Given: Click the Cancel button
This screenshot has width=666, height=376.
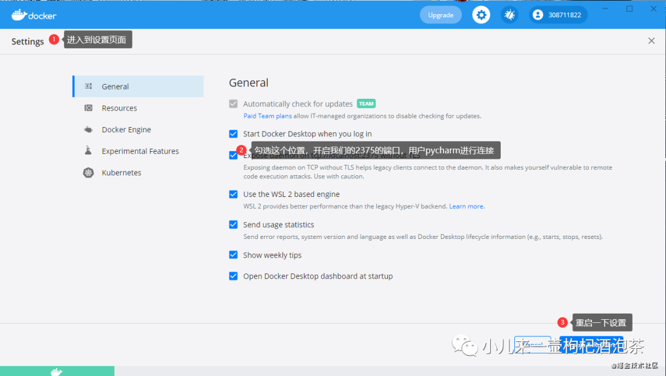Looking at the screenshot, I should [533, 345].
